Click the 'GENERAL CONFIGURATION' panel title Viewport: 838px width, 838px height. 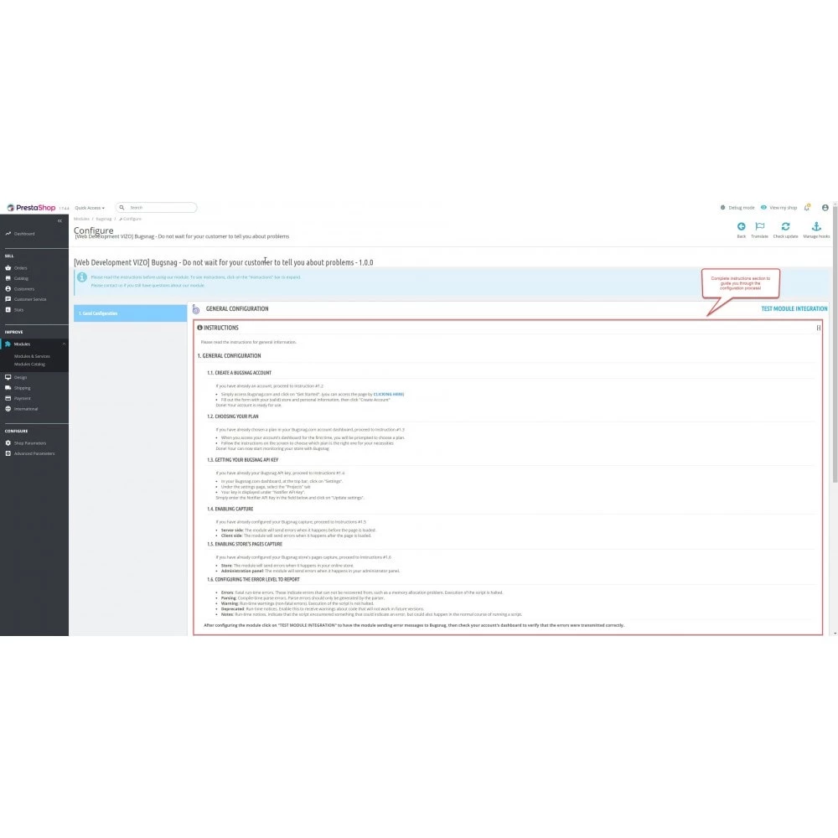tap(237, 309)
